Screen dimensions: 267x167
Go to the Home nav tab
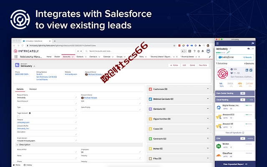[x=49, y=57]
